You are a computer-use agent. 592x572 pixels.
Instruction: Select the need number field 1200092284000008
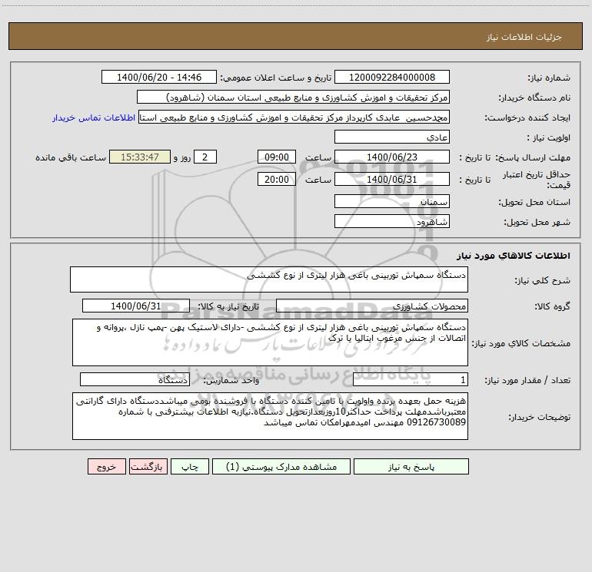(392, 78)
